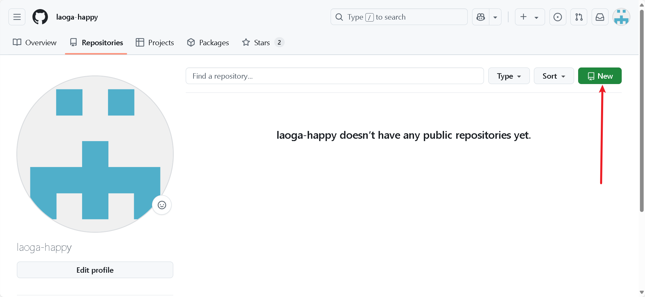Open the laoga-happy profile link in header

pyautogui.click(x=77, y=17)
